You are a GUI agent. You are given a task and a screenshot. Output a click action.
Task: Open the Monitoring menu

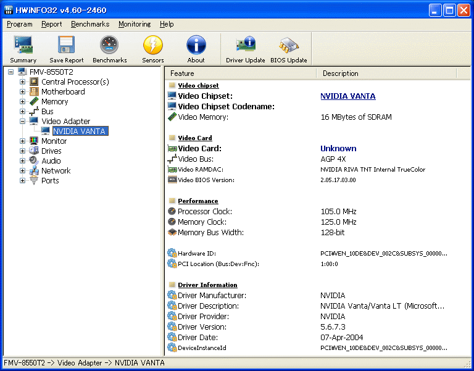click(x=134, y=24)
